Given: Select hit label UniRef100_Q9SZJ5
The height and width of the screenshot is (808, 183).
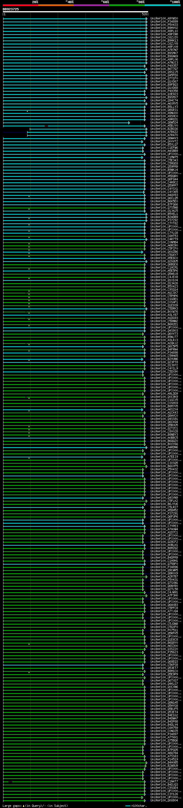Looking at the screenshot, I should click(164, 72).
